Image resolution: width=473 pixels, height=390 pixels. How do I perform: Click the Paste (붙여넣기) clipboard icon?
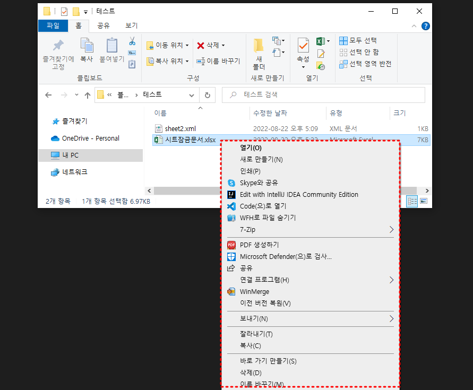pos(112,45)
